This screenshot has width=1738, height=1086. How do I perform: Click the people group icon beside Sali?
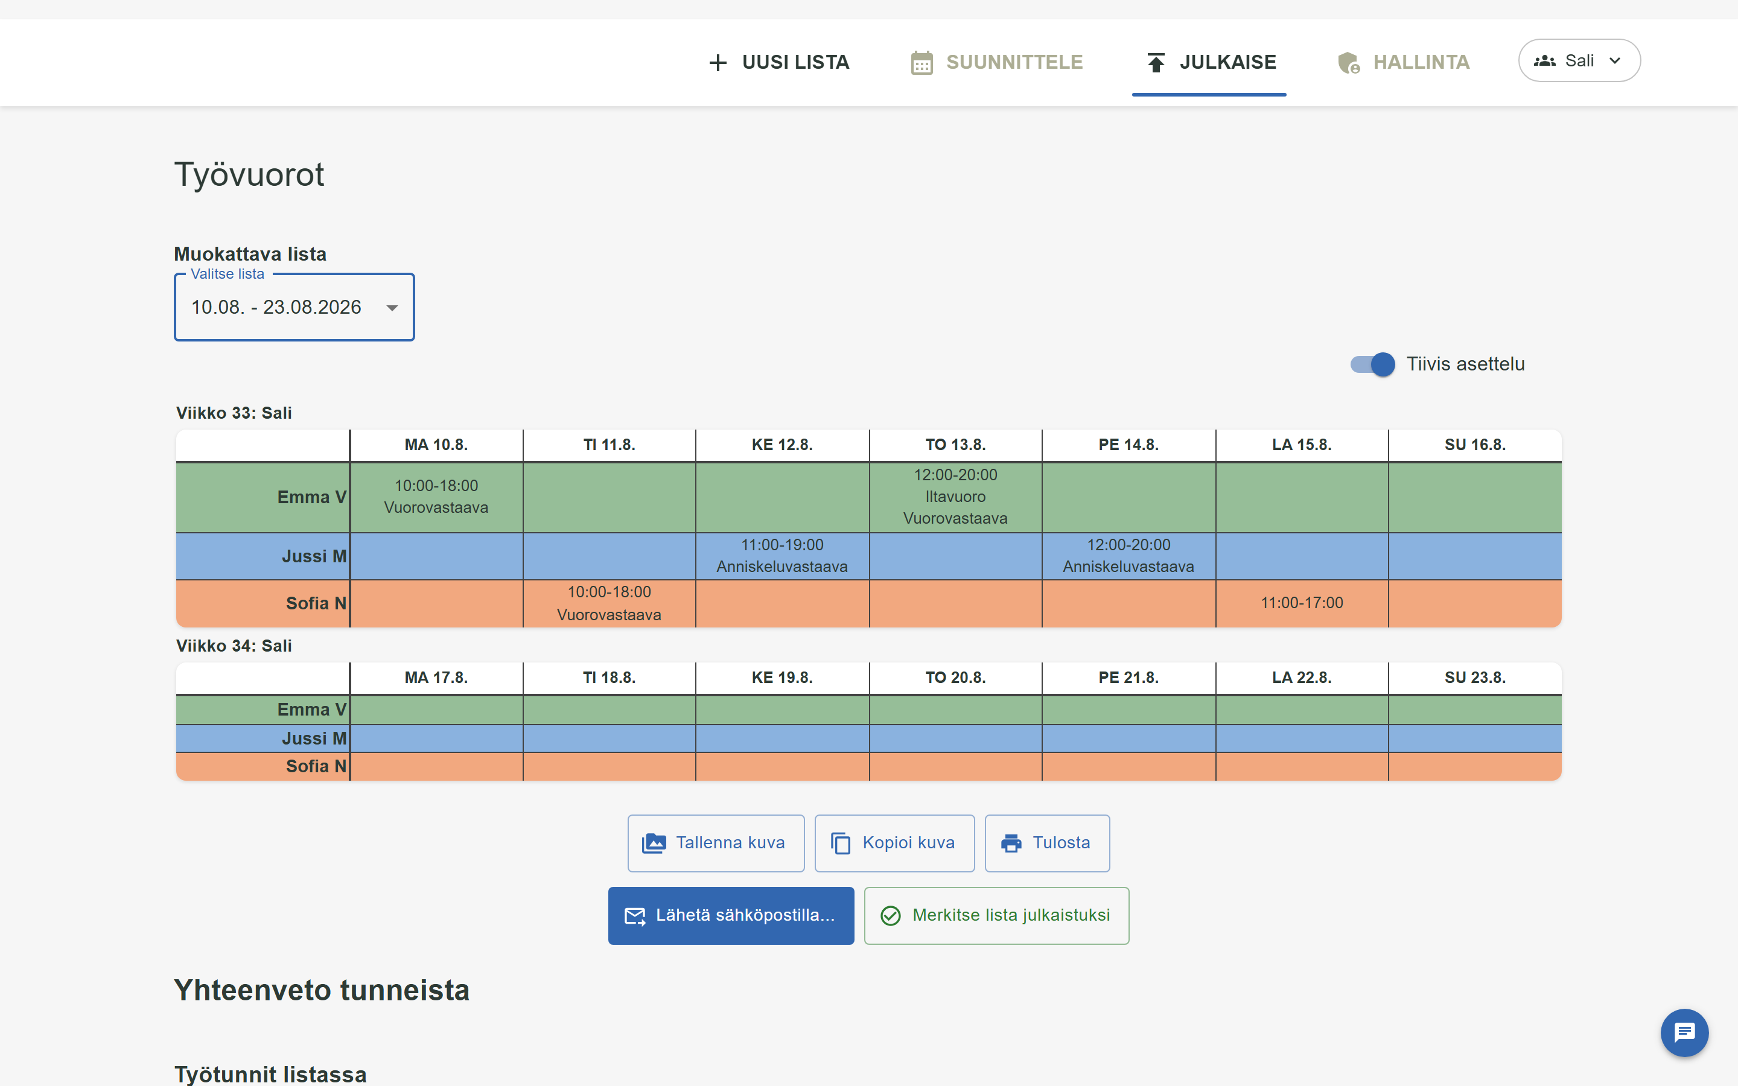[x=1544, y=61]
